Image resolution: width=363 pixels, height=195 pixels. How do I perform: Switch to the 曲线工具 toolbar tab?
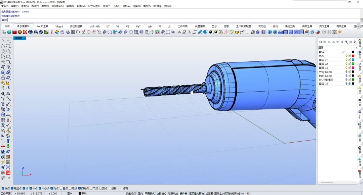tap(290, 26)
